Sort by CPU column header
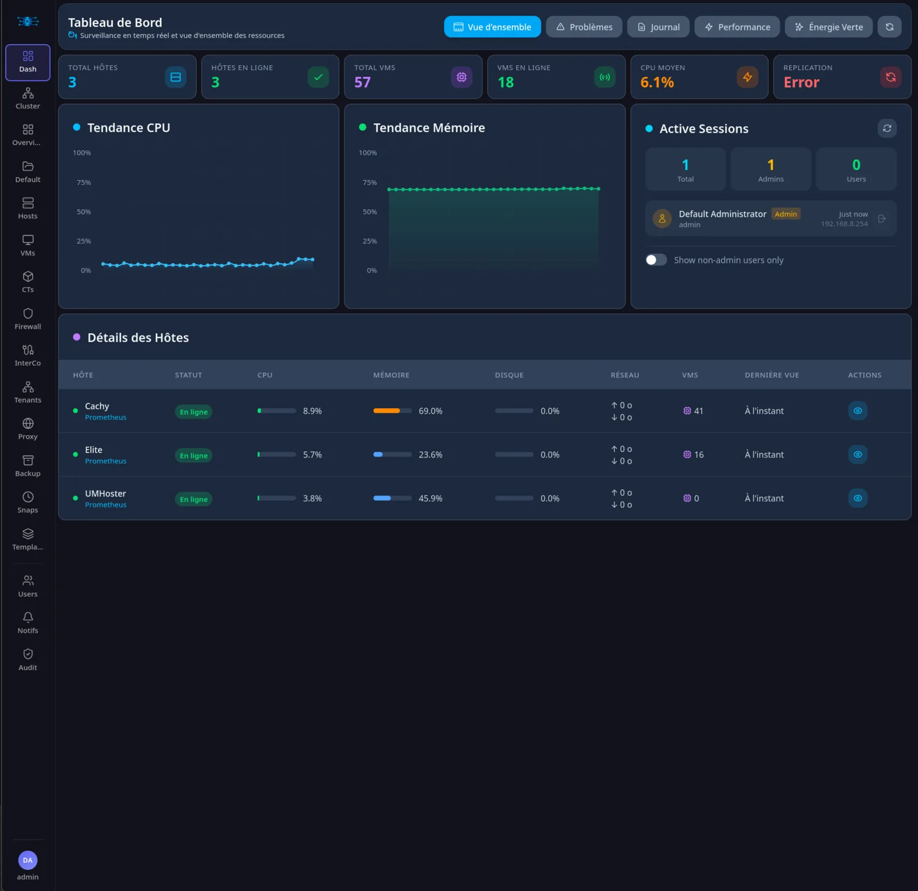The image size is (918, 891). click(265, 375)
